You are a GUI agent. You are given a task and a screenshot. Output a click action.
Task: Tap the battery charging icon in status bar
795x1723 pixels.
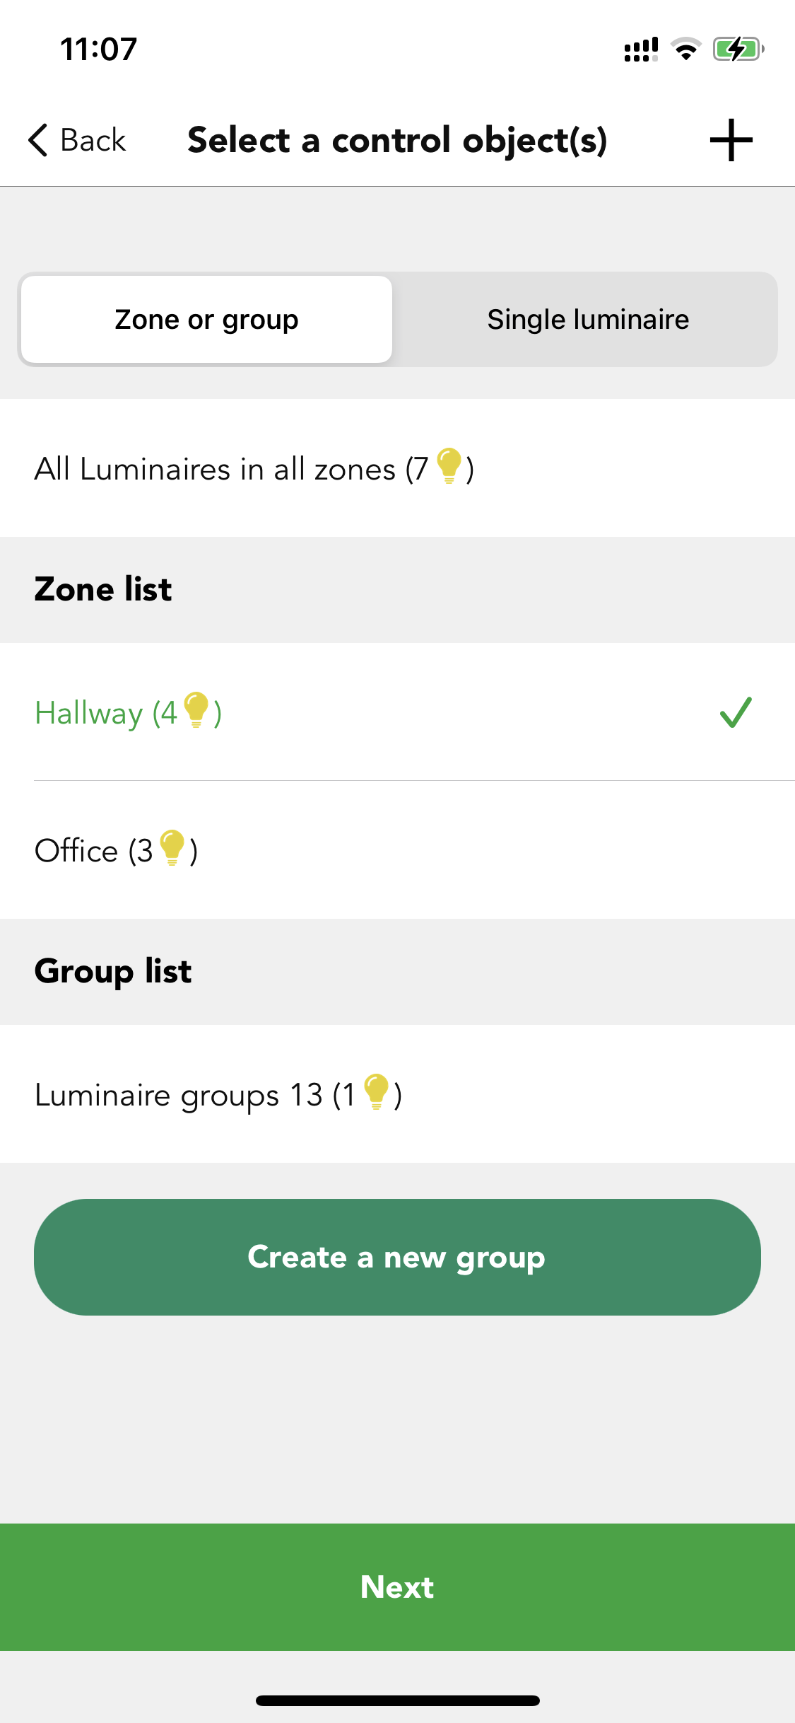pos(738,50)
